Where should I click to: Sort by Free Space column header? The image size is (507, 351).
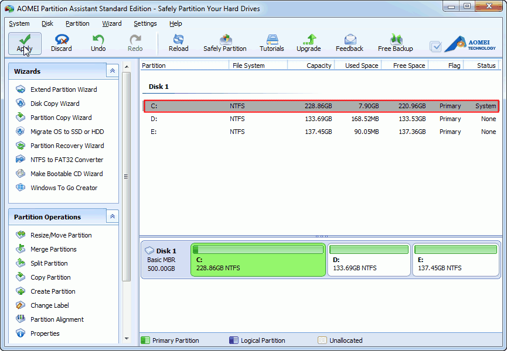[405, 66]
